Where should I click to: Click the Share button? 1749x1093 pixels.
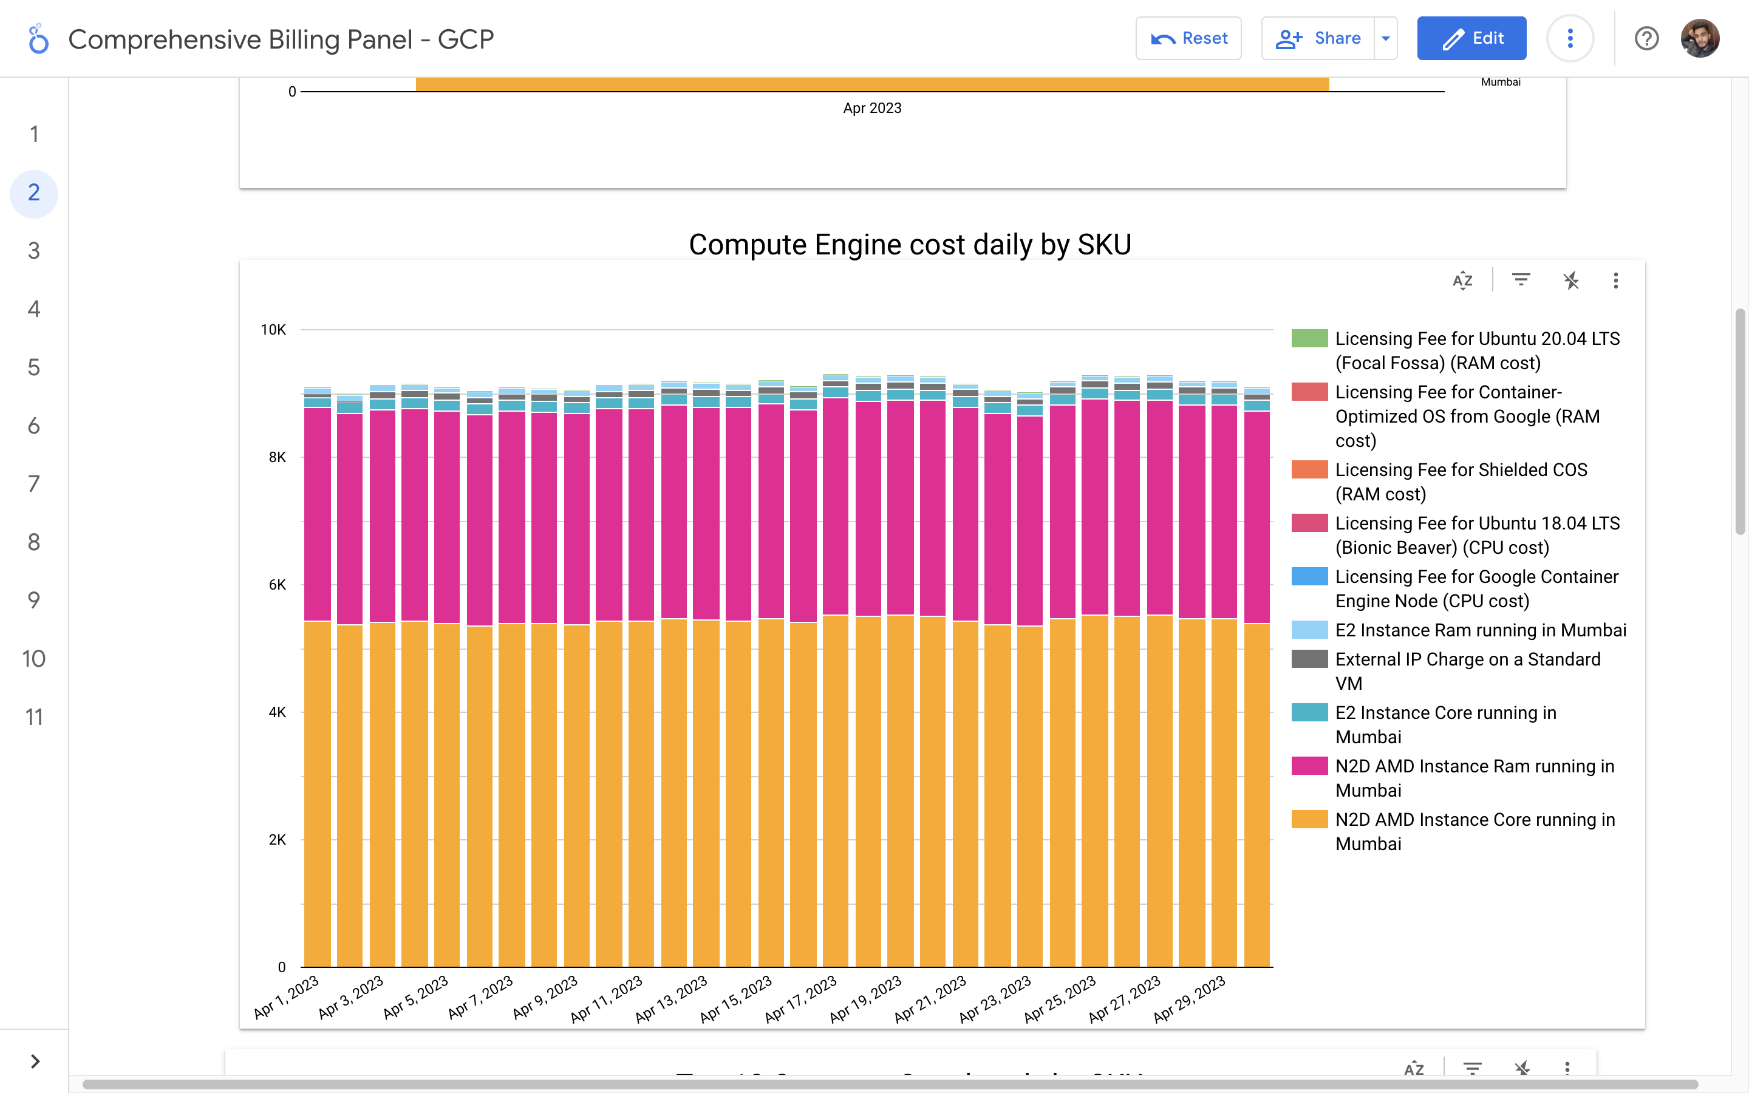1318,38
